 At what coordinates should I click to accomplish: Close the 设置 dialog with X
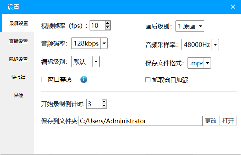coord(233,7)
